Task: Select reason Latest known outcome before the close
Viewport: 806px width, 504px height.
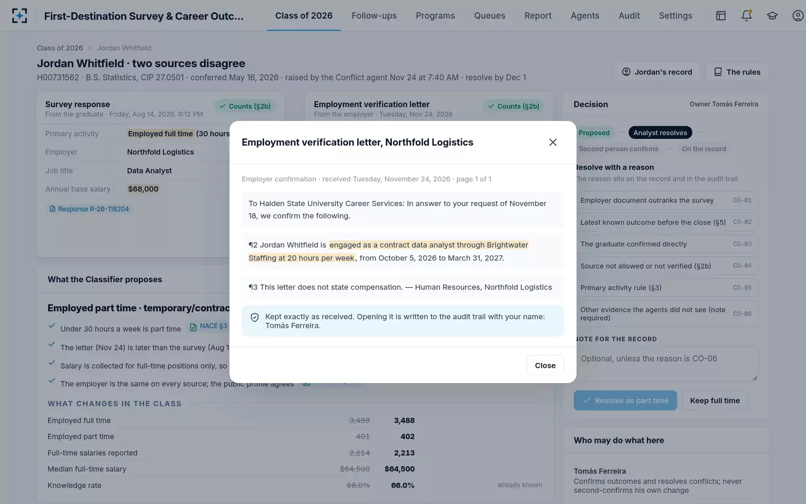Action: [666, 222]
